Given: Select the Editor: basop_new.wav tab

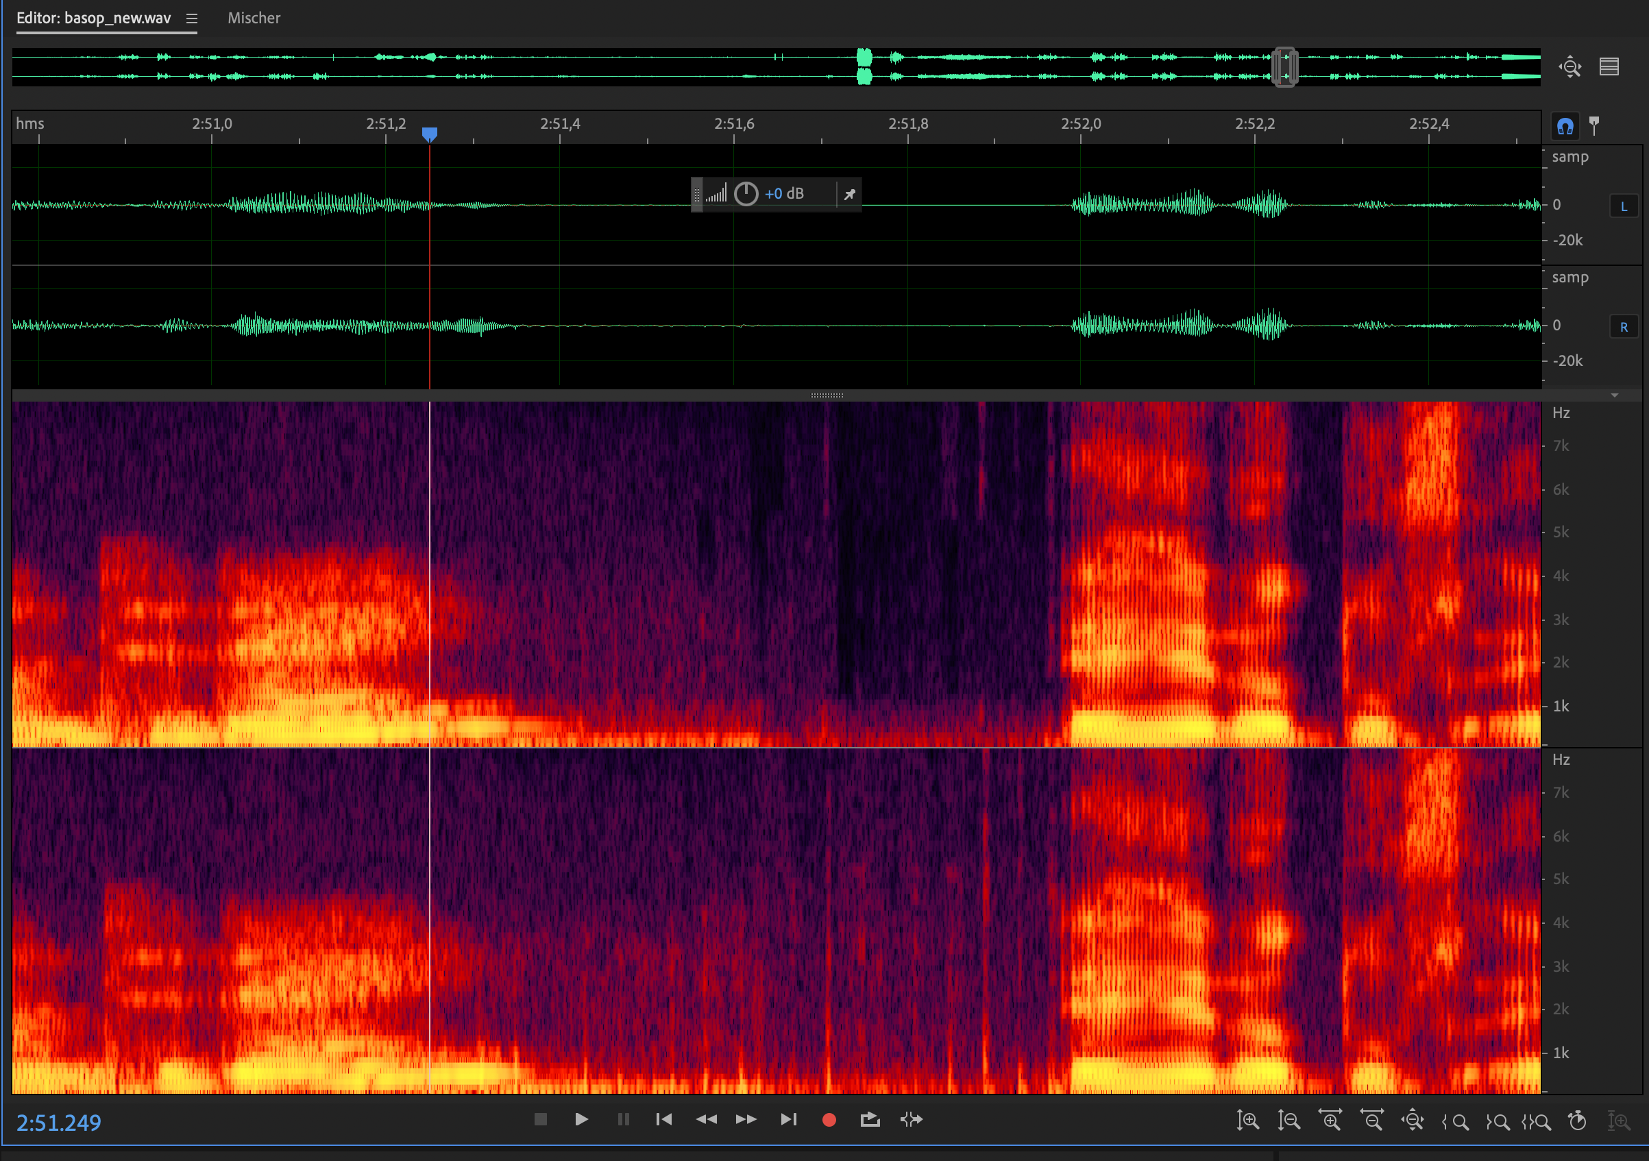Looking at the screenshot, I should click(93, 18).
